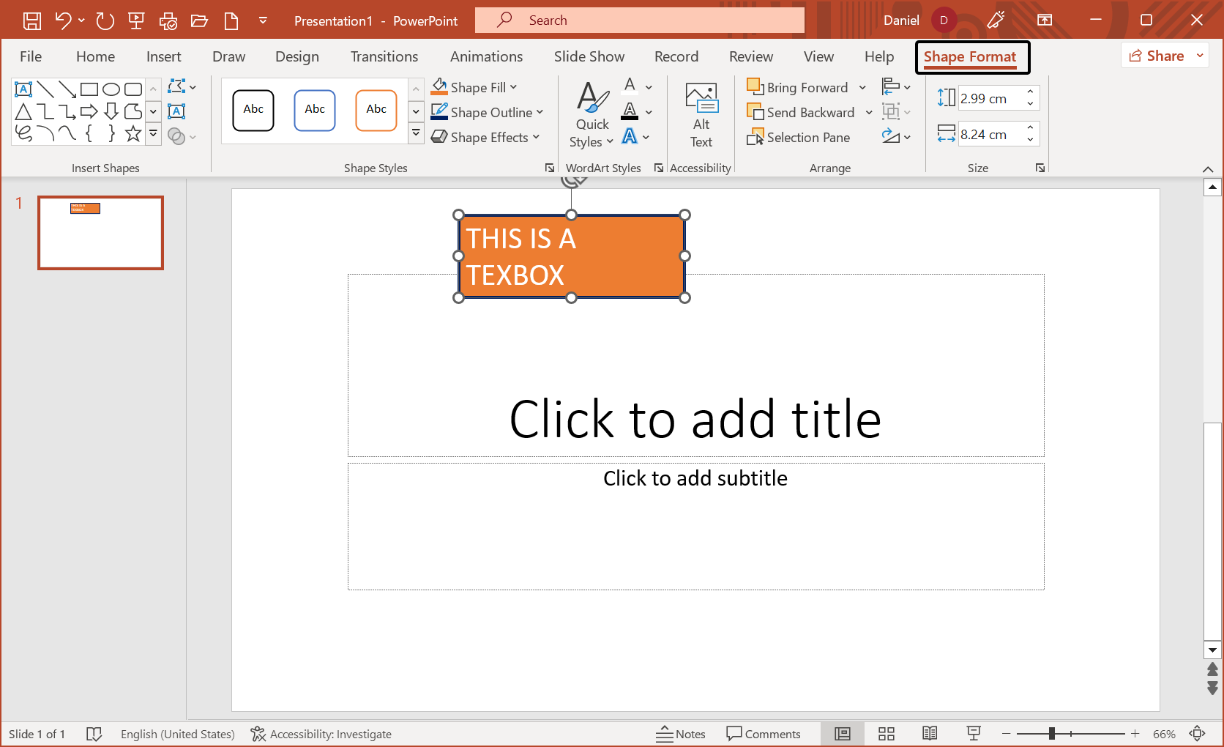1224x747 pixels.
Task: Pick the oval shape from gallery
Action: 111,89
